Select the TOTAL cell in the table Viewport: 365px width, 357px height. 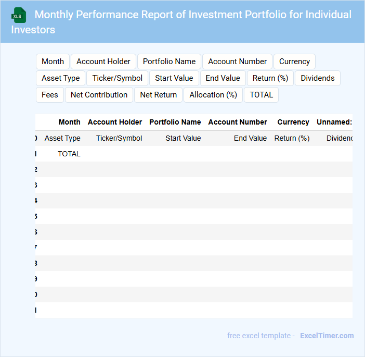pyautogui.click(x=69, y=154)
